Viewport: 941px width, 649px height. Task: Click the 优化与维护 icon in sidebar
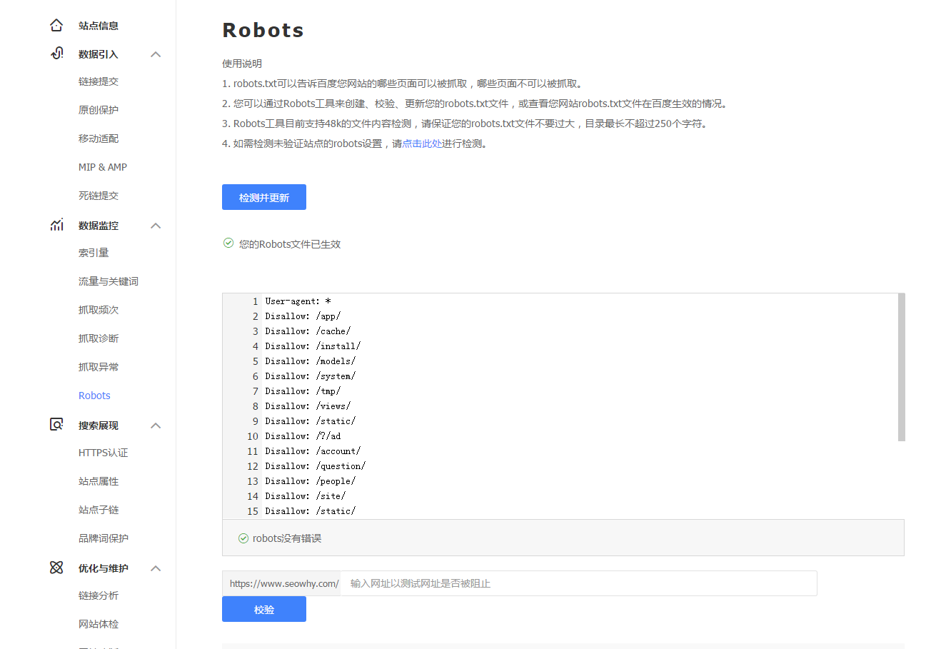coord(56,567)
